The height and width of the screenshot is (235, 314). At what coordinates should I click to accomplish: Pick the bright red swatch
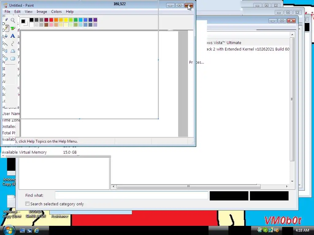tap(51, 20)
